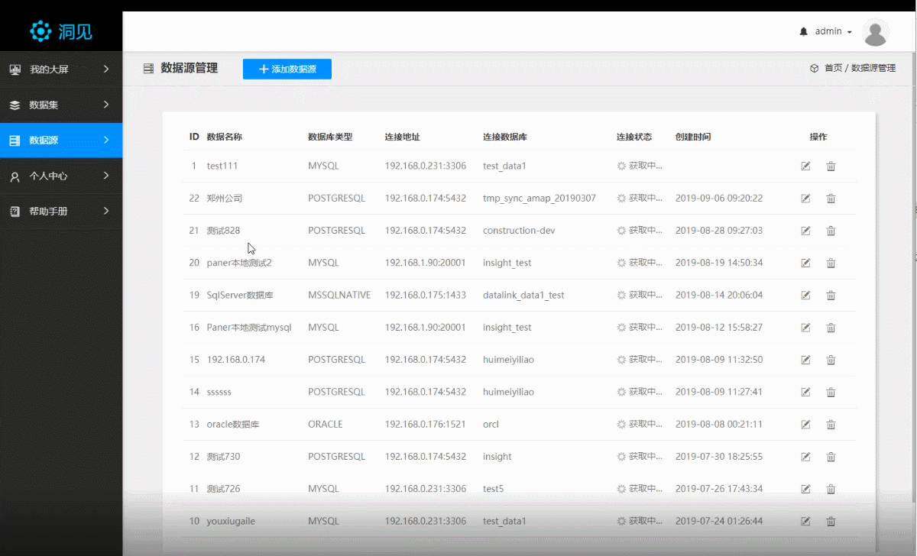Click the edit icon for test111 row
This screenshot has height=556, width=917.
[805, 166]
